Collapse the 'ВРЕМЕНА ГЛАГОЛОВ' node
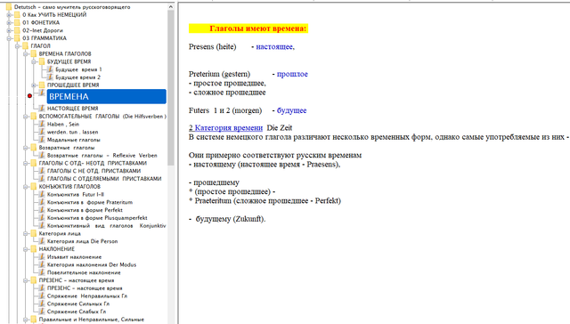 pyautogui.click(x=26, y=54)
